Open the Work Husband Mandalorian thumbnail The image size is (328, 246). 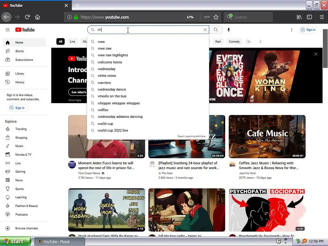click(x=106, y=210)
